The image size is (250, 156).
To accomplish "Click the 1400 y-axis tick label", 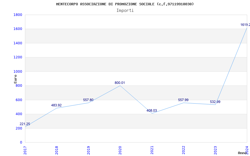I will 18,43.
